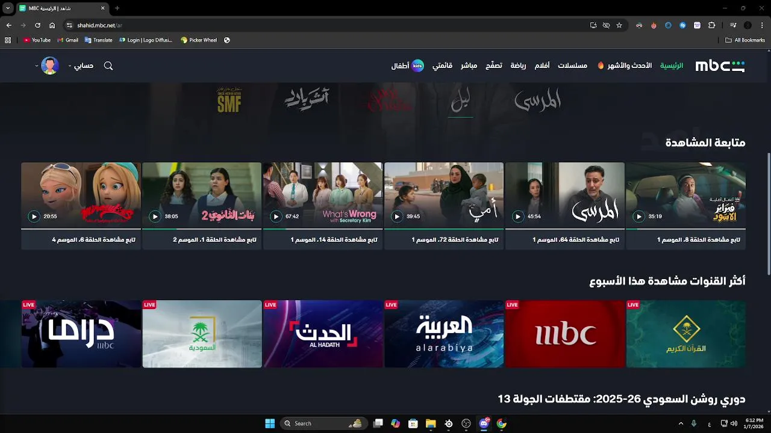Play What's Wrong with Secretary Kim

pyautogui.click(x=276, y=216)
